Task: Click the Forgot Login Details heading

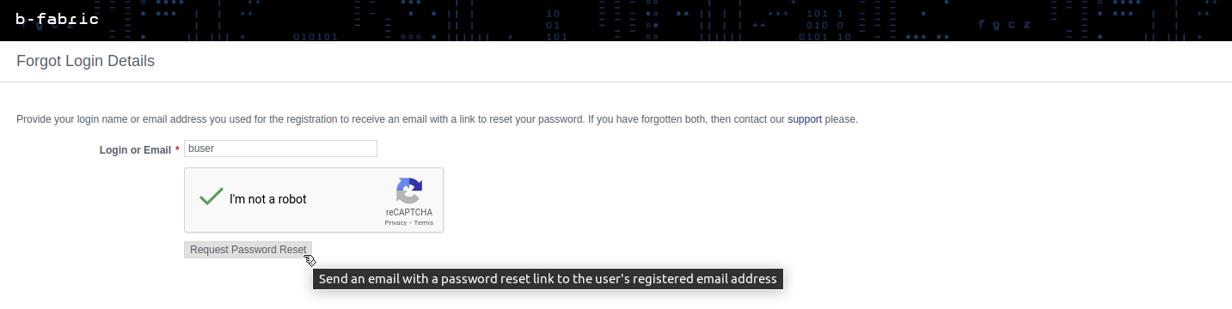Action: (85, 61)
